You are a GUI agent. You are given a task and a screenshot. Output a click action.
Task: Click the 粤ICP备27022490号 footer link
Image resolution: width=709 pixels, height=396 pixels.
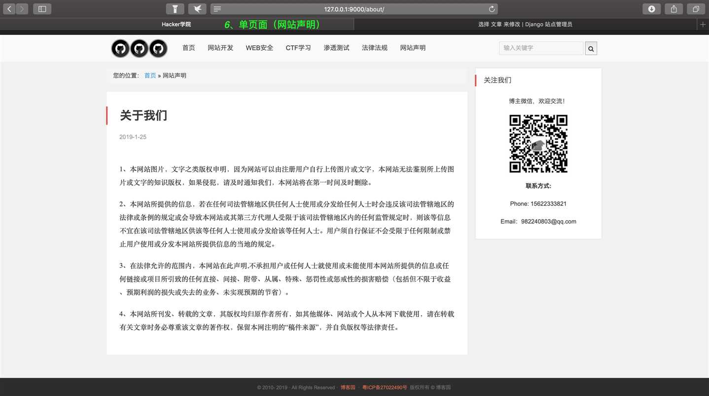pos(385,388)
